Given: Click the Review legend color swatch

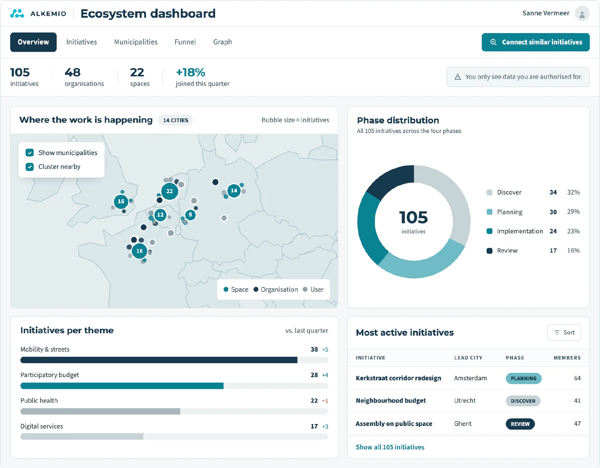Looking at the screenshot, I should coord(489,250).
